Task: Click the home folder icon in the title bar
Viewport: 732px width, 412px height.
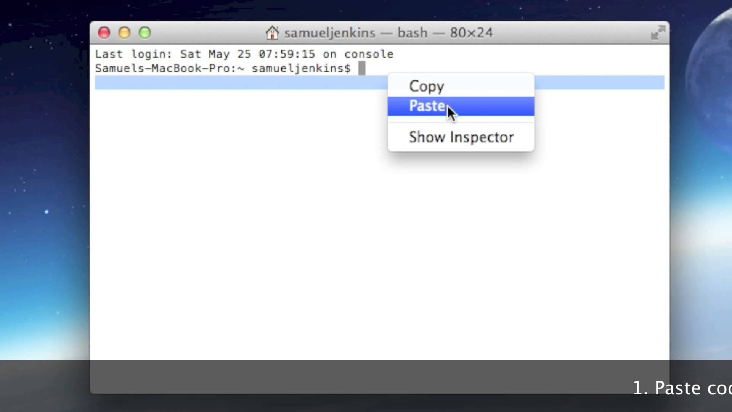Action: (x=272, y=33)
